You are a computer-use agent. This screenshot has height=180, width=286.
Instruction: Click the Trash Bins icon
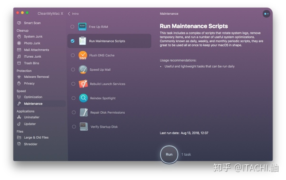pyautogui.click(x=19, y=63)
